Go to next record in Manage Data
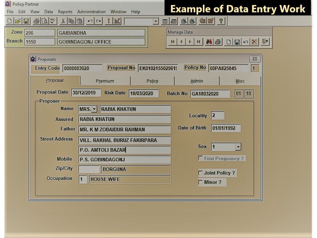 [x=190, y=42]
